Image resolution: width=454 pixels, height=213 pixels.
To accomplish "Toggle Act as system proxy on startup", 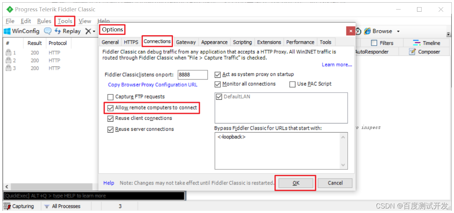I will (x=218, y=74).
